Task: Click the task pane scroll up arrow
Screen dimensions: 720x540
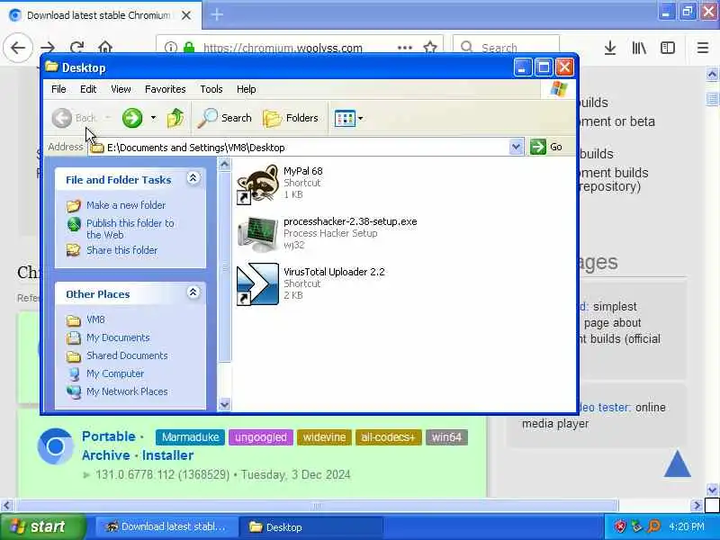Action: [x=224, y=164]
